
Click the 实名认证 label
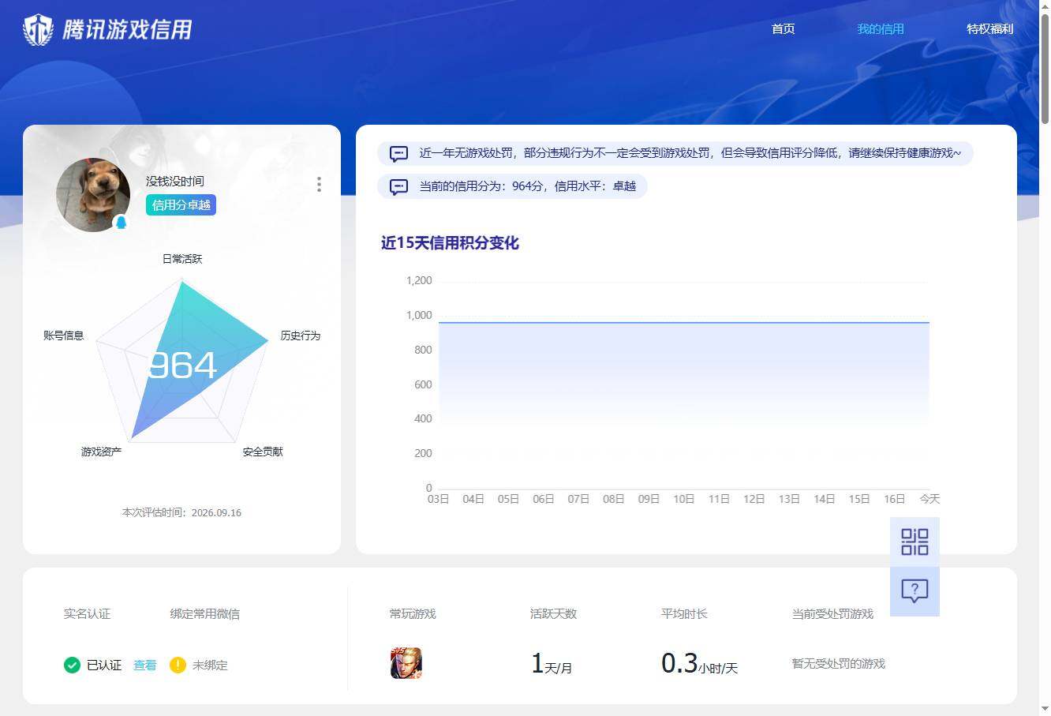click(87, 613)
